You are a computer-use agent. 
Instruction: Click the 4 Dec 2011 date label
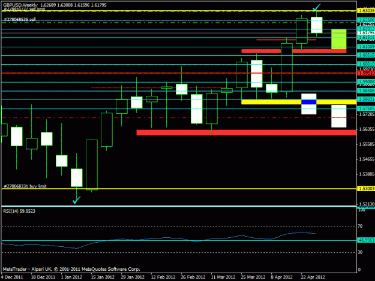12,277
